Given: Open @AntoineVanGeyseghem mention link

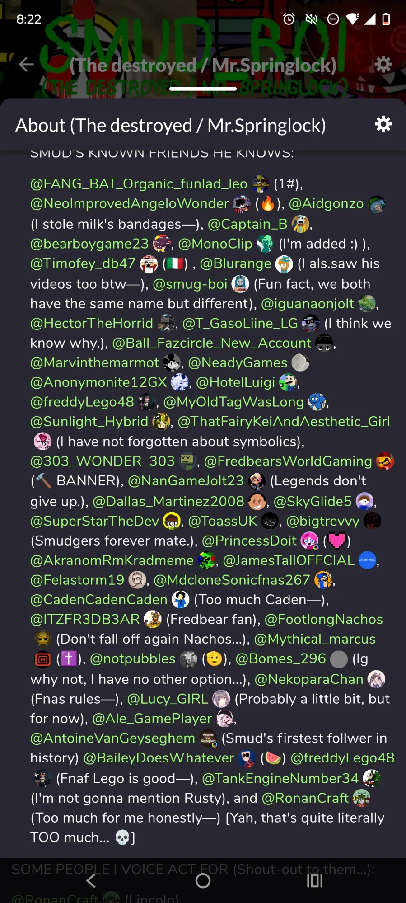Looking at the screenshot, I should tap(112, 738).
